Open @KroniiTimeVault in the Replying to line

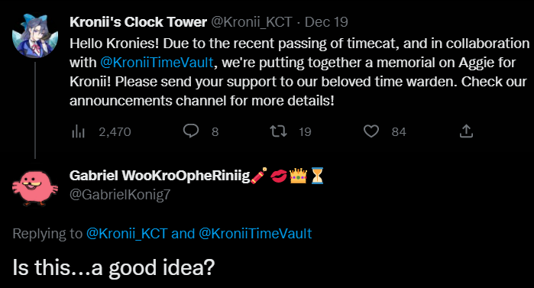[x=255, y=234]
